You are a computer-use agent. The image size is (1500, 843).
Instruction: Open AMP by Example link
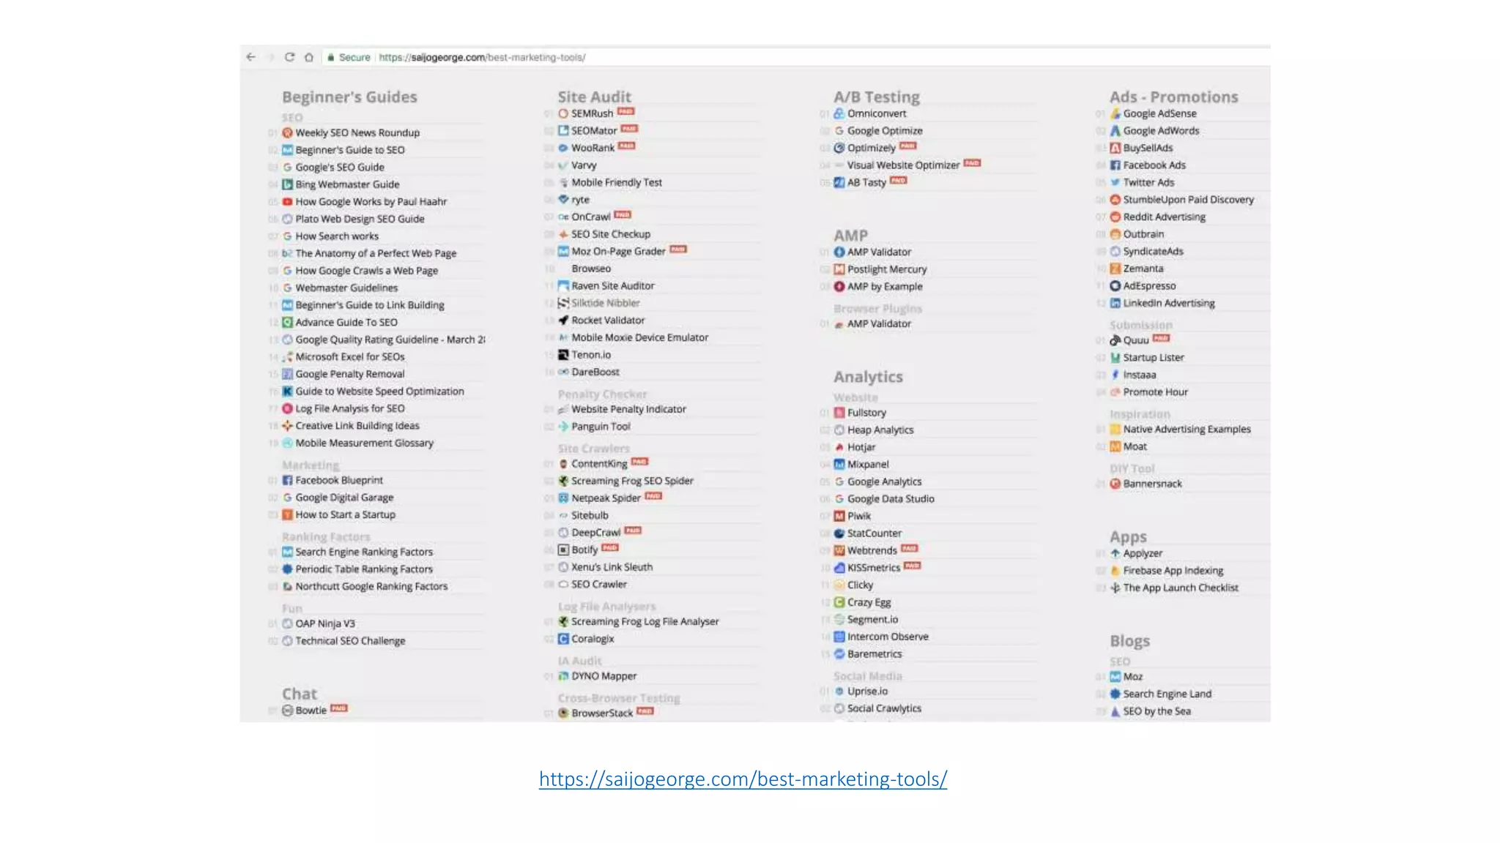[x=885, y=287]
